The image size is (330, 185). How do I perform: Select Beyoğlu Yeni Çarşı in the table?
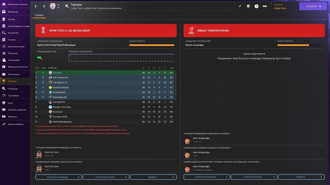pos(62,107)
